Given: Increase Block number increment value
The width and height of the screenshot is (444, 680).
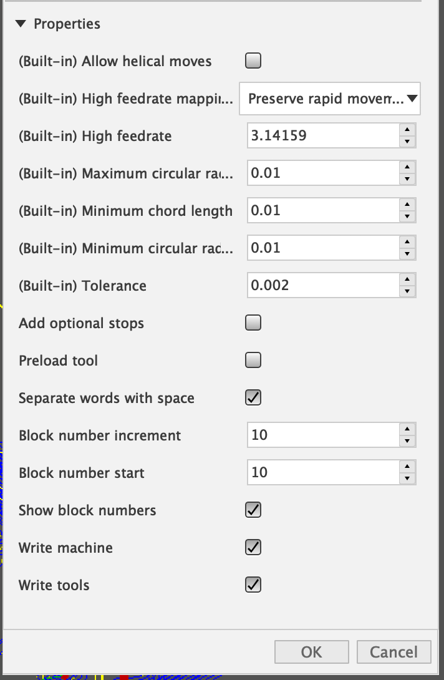Looking at the screenshot, I should point(407,429).
